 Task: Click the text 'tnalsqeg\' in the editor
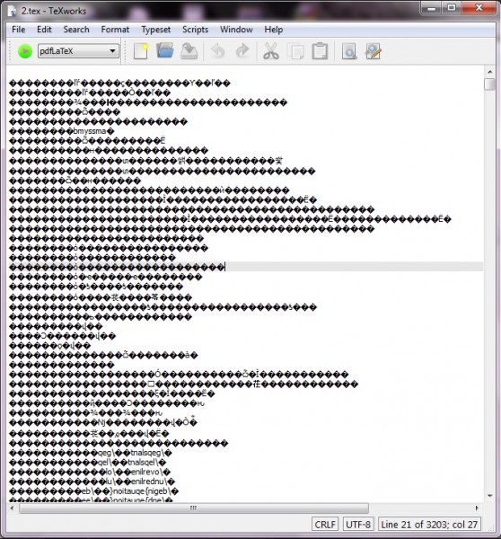click(x=146, y=453)
